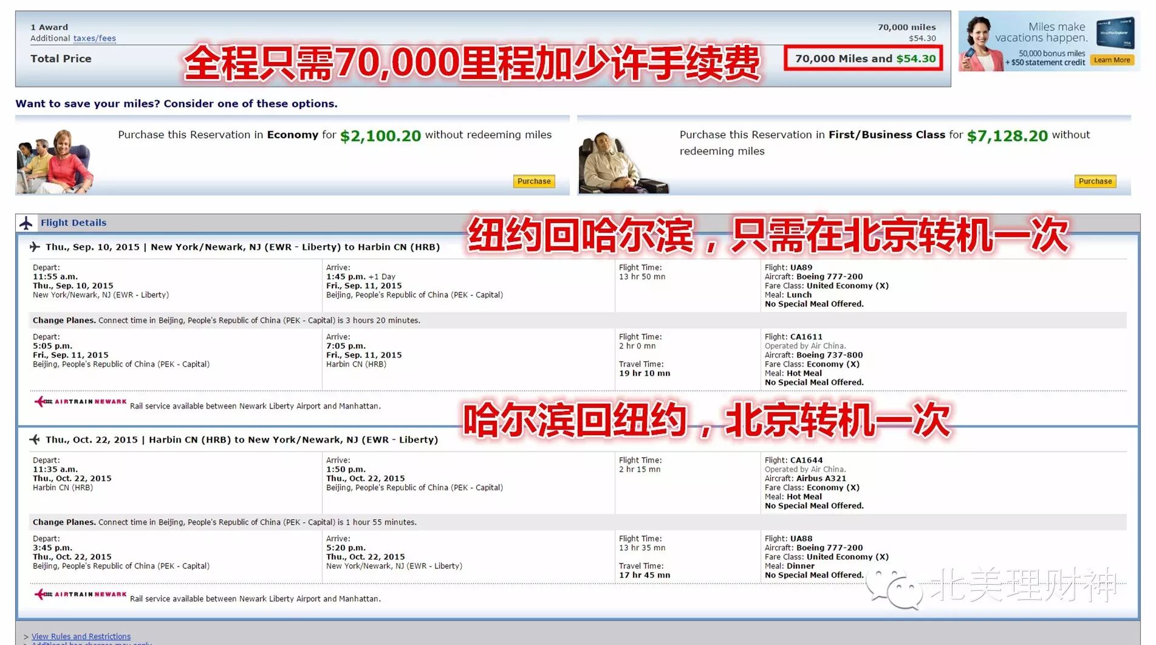Click the AirTrain Newark logo under the Sep. 10 flight
The height and width of the screenshot is (645, 1156).
click(80, 402)
